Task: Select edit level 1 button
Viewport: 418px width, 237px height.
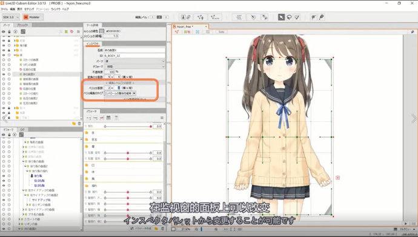Action: pos(153,17)
